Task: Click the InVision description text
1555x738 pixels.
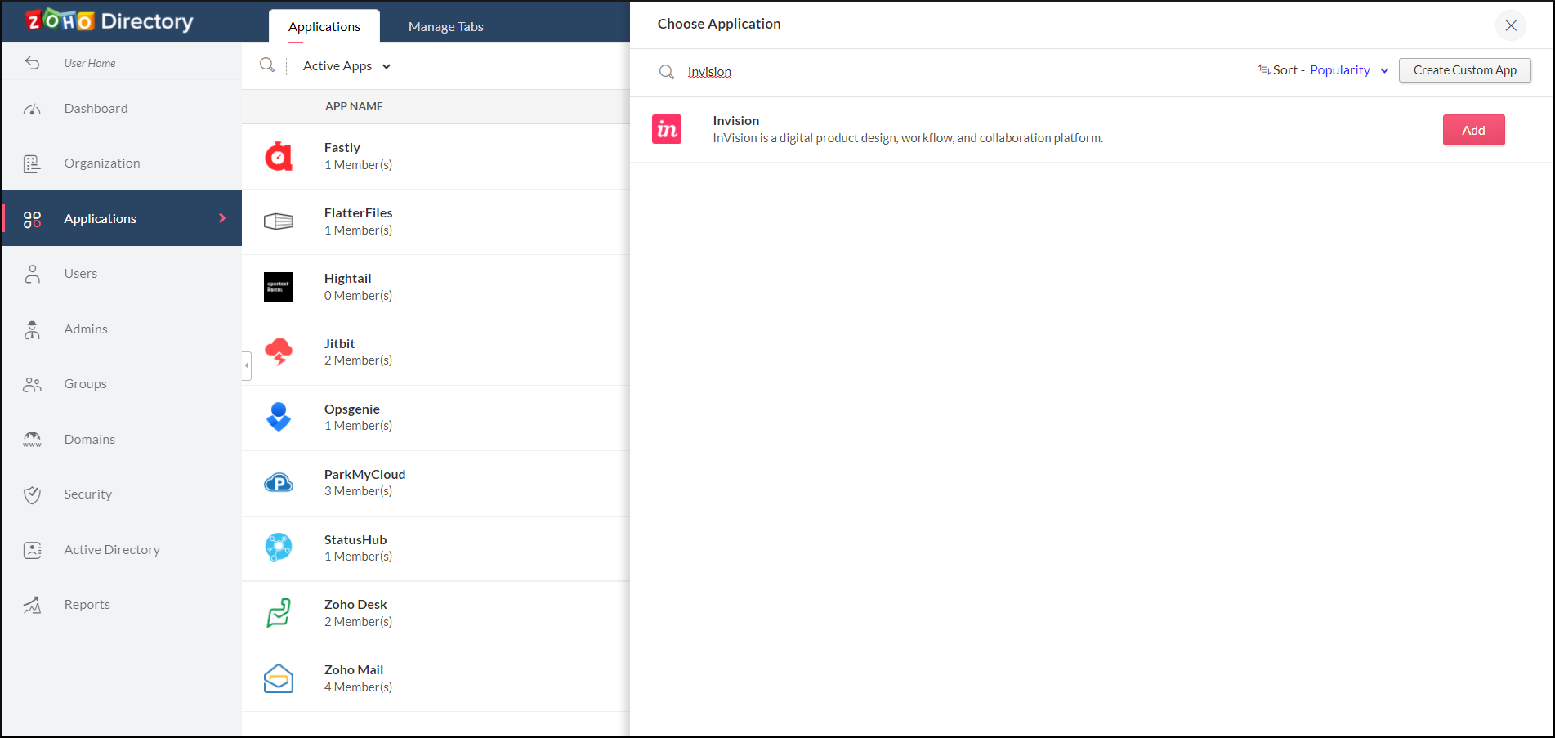Action: (908, 138)
